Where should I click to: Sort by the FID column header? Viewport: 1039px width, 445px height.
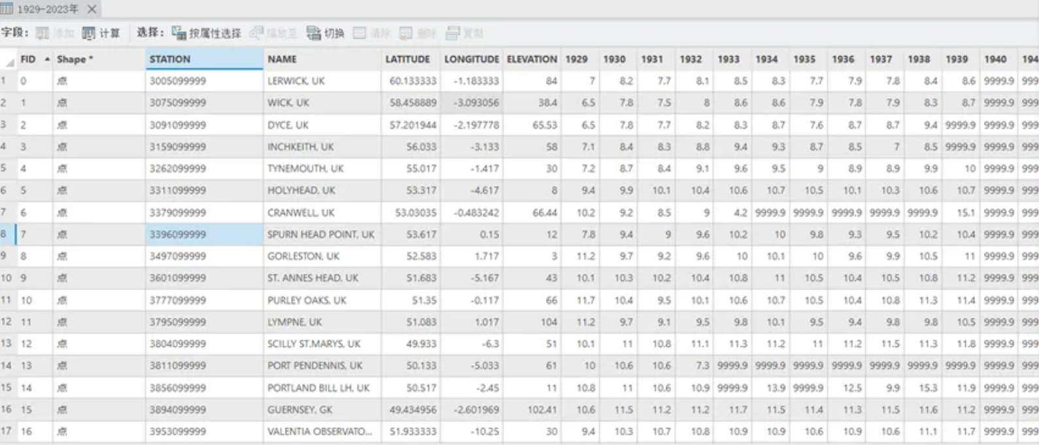tap(35, 59)
